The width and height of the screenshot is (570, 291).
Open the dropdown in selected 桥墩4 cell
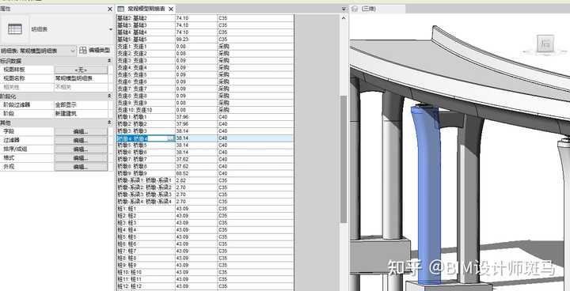pyautogui.click(x=170, y=138)
